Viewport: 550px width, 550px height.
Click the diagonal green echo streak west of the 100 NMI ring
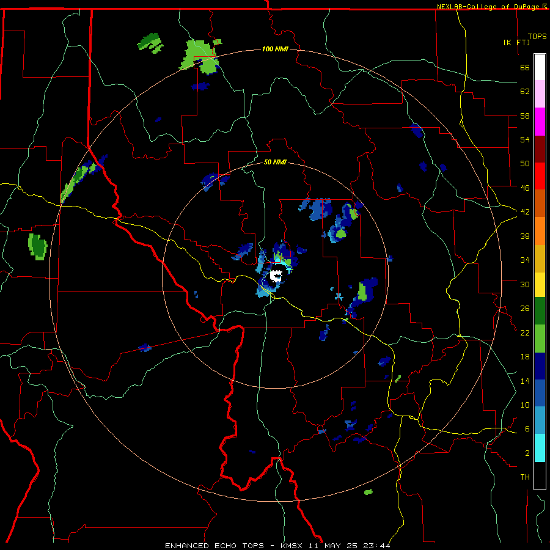click(76, 182)
